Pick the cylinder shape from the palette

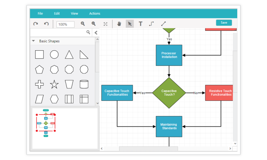click(84, 84)
